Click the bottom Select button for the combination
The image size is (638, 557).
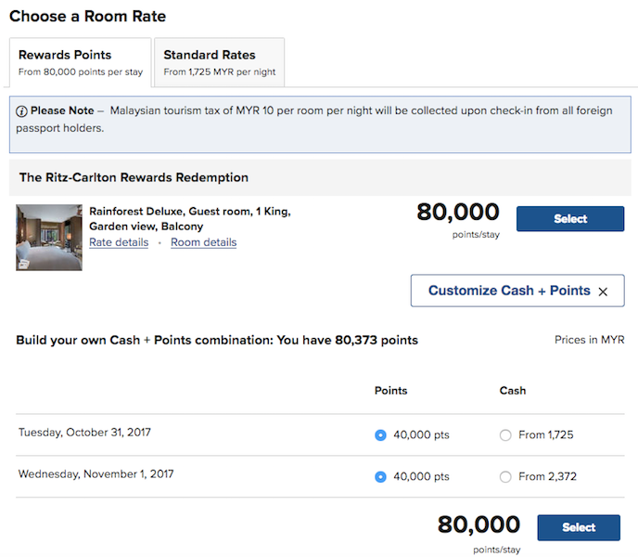point(579,527)
